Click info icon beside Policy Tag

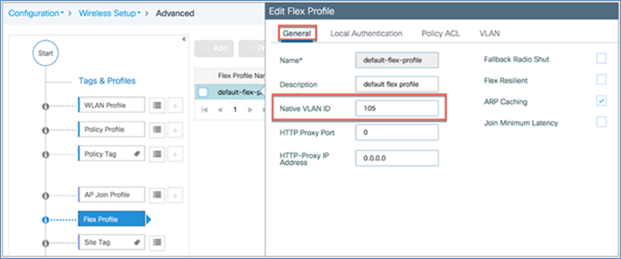coord(45,155)
